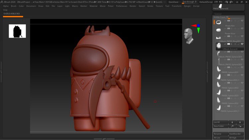Open the Document menu
The width and height of the screenshot is (249, 140).
point(31,6)
